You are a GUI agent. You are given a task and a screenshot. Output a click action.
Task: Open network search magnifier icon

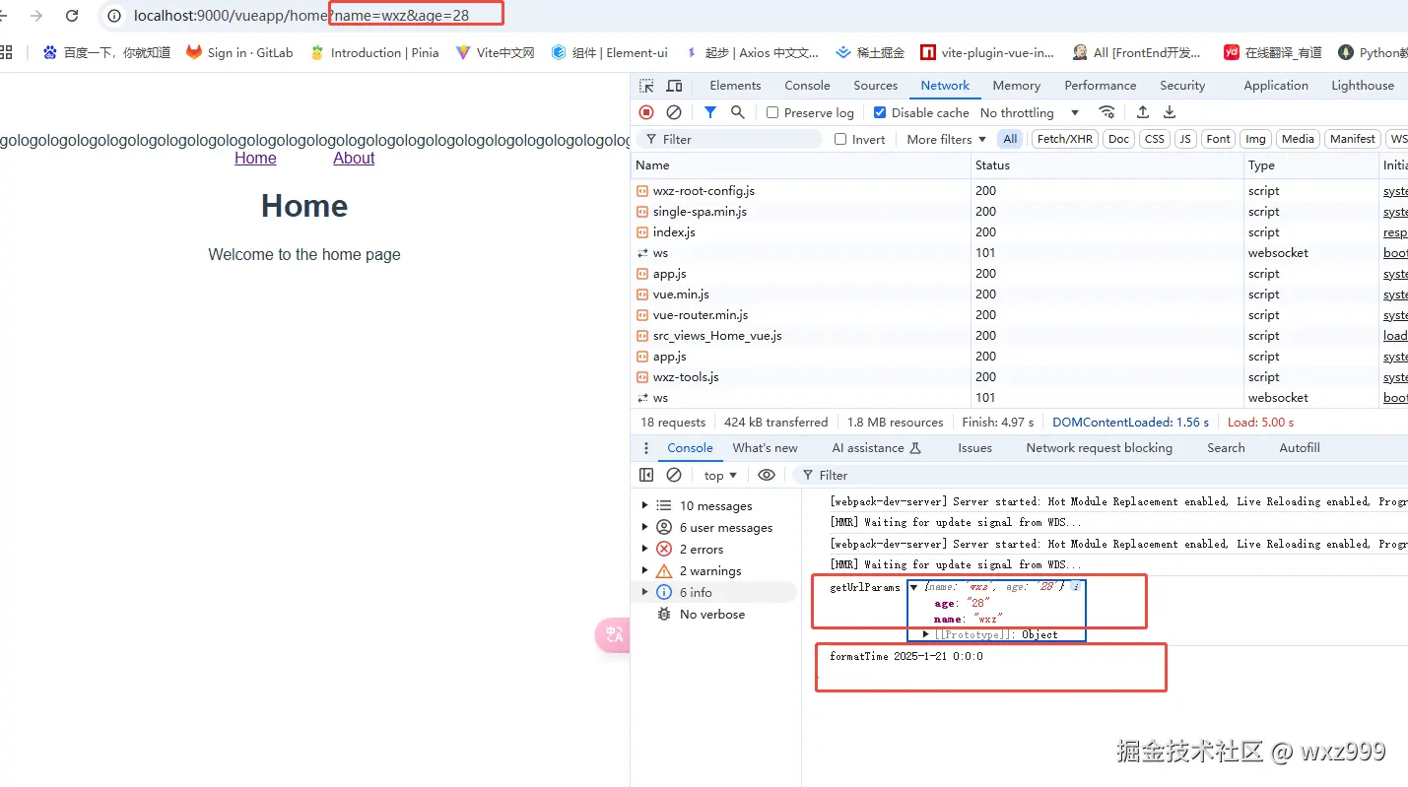tap(737, 112)
